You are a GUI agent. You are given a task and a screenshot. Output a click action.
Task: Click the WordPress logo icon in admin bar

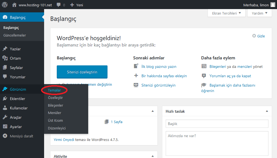5,5
